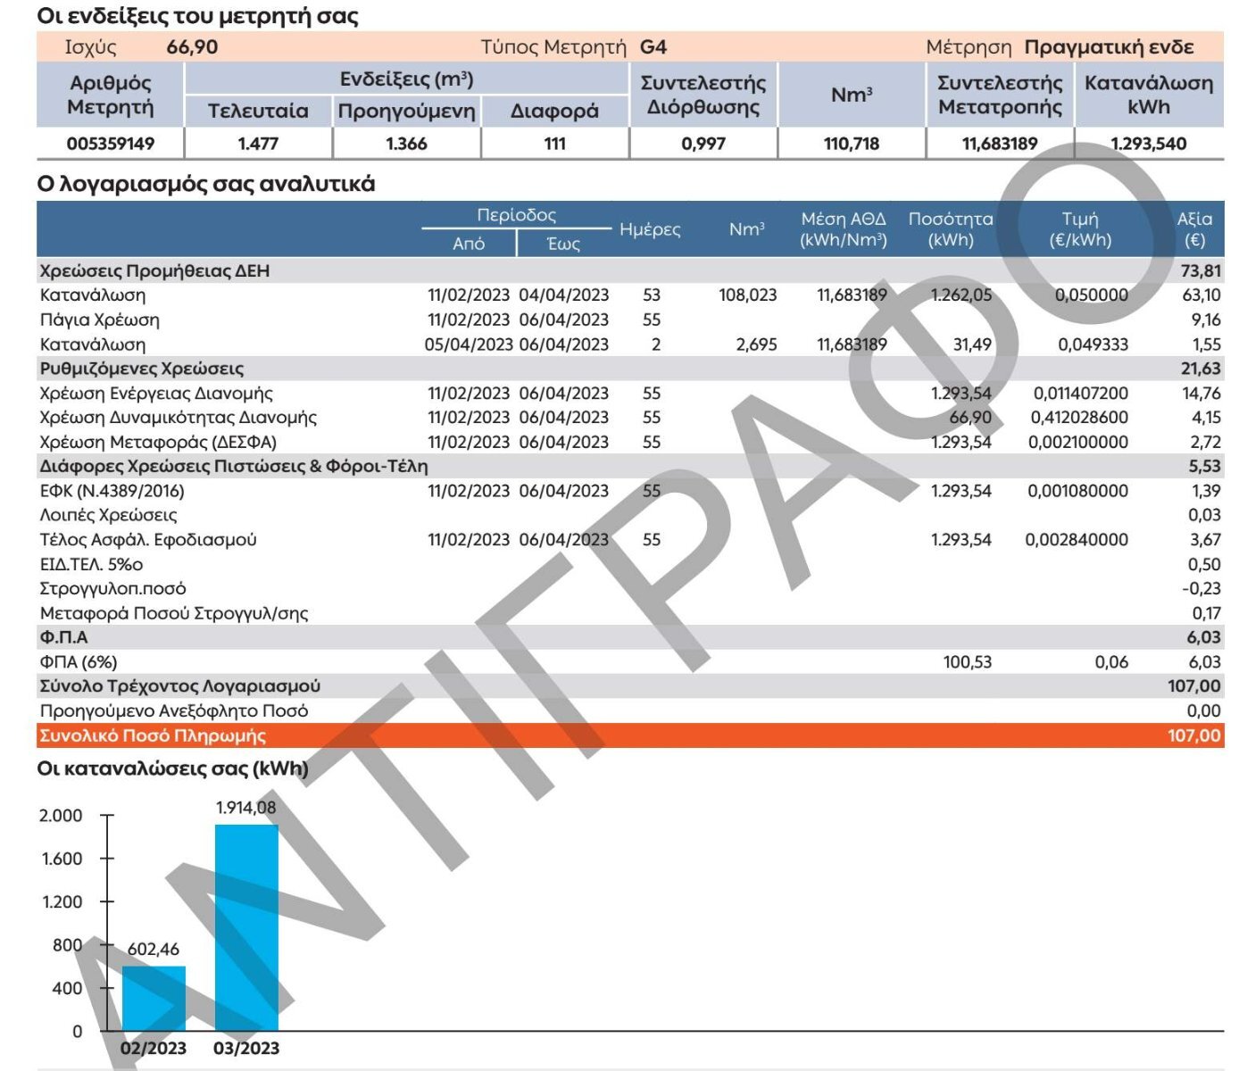Select the "Τέλος Ασφάλ. Εφοδιασμού" label
The image size is (1239, 1071).
pyautogui.click(x=148, y=540)
